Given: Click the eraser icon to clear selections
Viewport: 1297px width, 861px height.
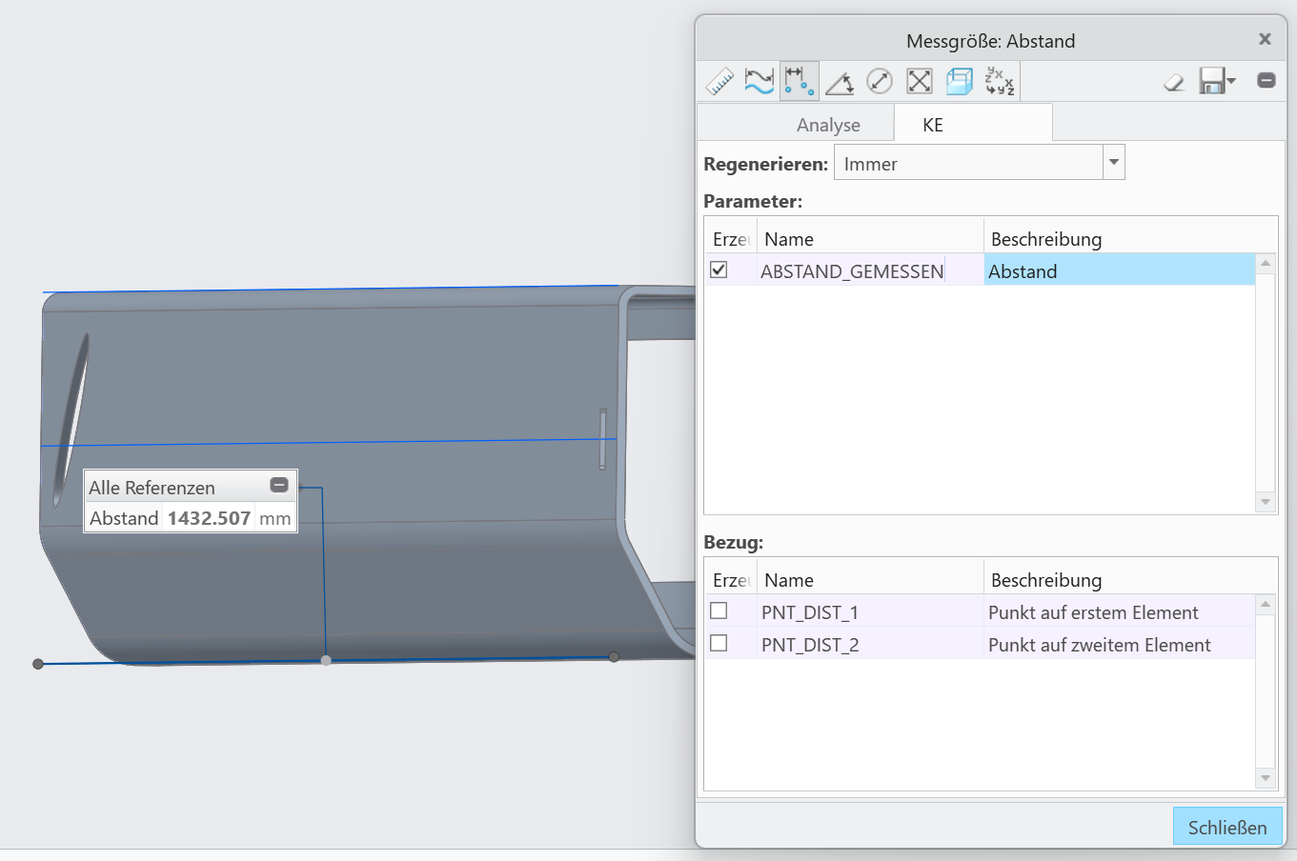Looking at the screenshot, I should (x=1174, y=82).
